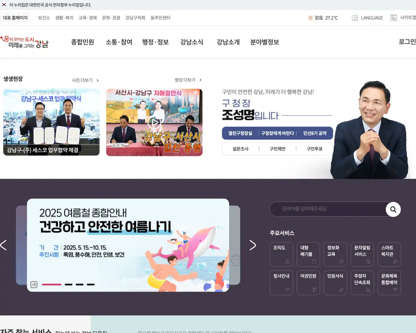The height and width of the screenshot is (333, 416).
Task: Open the LANGUAGE selection icon
Action: pyautogui.click(x=355, y=18)
